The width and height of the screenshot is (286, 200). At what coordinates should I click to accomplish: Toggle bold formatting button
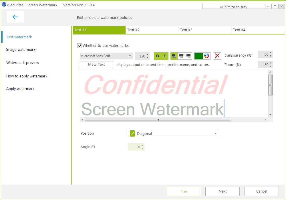pyautogui.click(x=157, y=56)
